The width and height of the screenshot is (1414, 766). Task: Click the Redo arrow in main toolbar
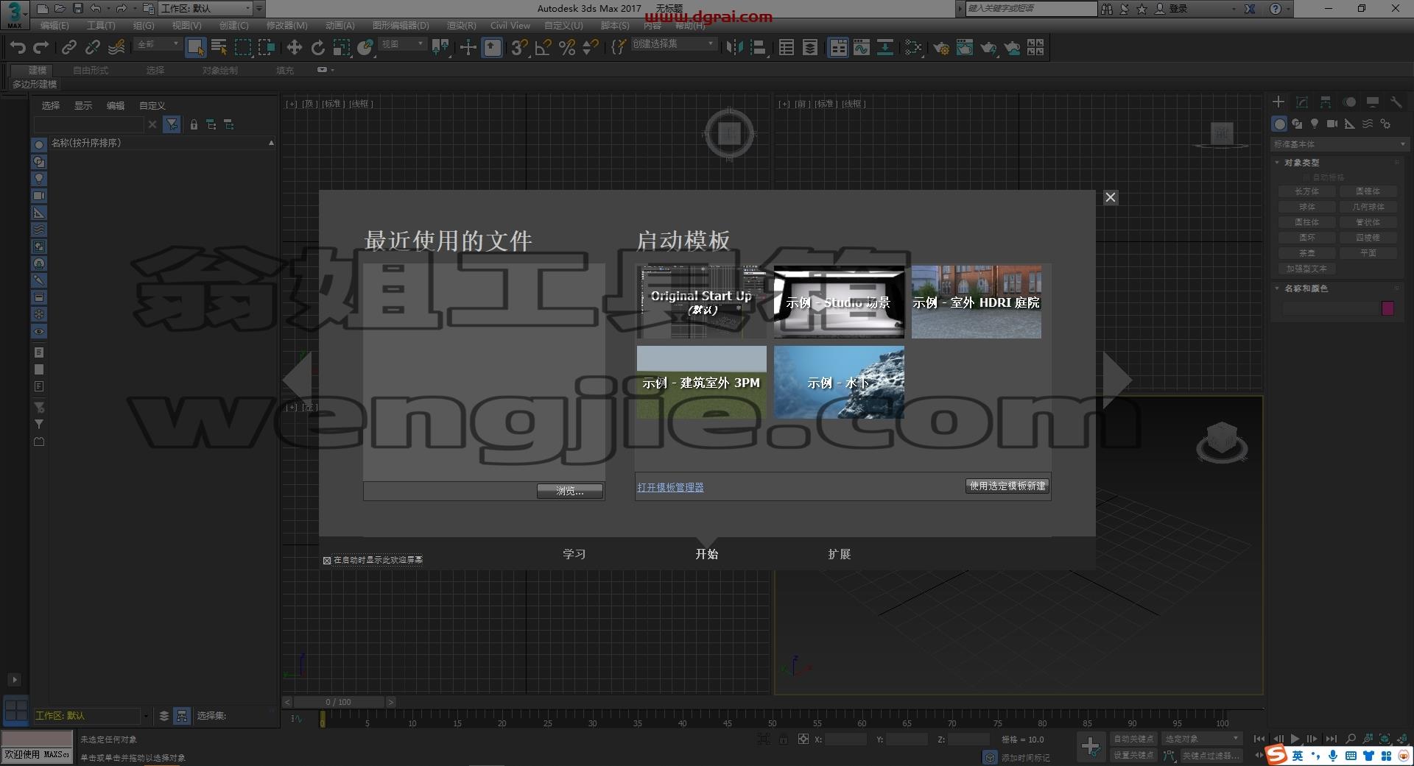pos(41,48)
